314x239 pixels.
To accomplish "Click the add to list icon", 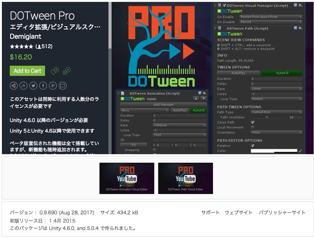I will (67, 71).
